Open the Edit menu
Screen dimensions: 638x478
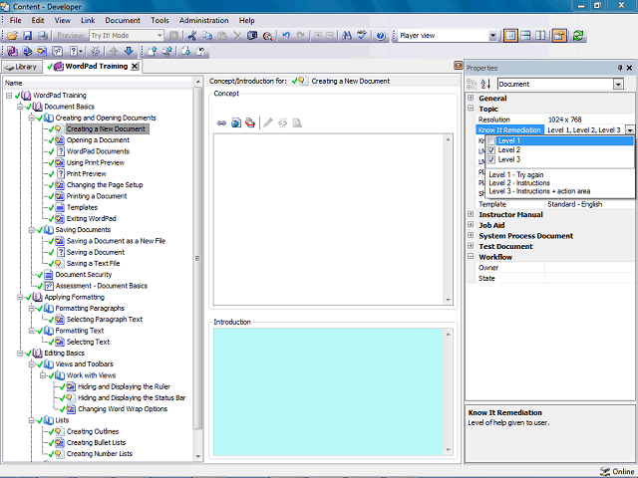[38, 20]
